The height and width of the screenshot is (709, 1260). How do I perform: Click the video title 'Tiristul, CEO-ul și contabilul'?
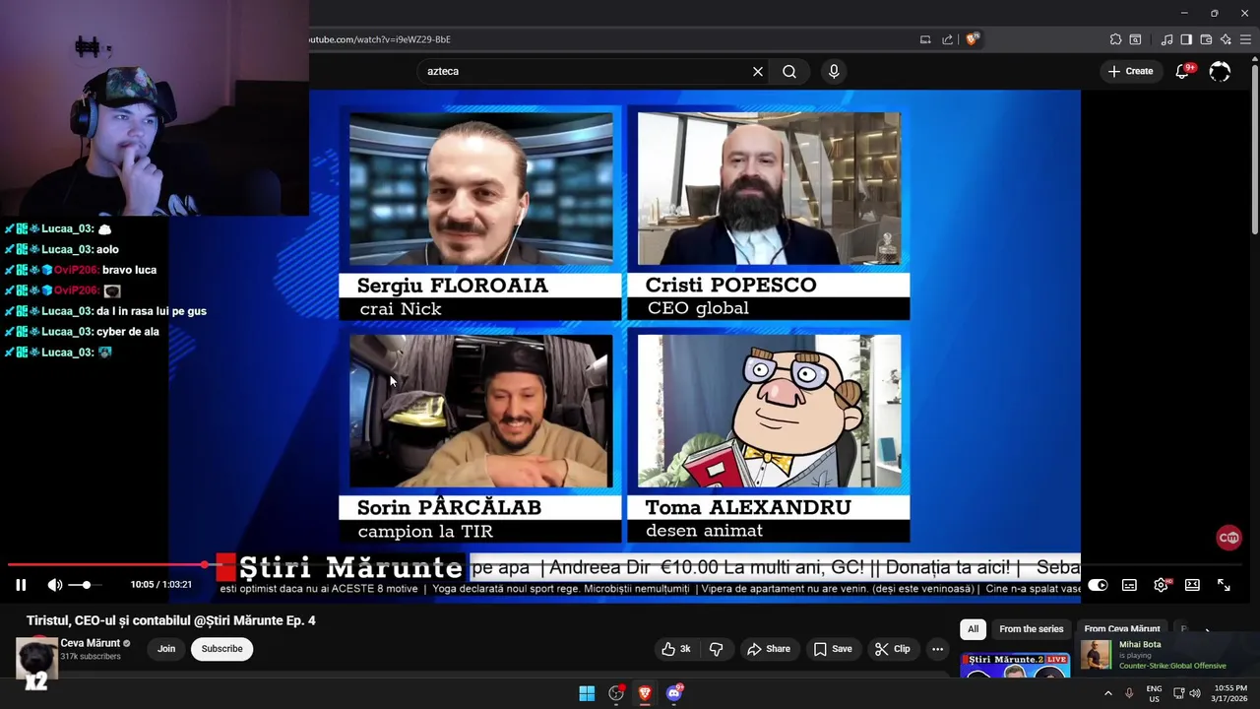pyautogui.click(x=171, y=620)
